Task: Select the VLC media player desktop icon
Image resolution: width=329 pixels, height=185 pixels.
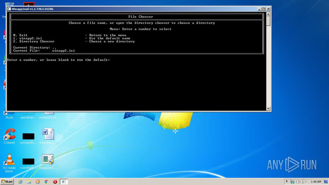Action: pyautogui.click(x=9, y=163)
